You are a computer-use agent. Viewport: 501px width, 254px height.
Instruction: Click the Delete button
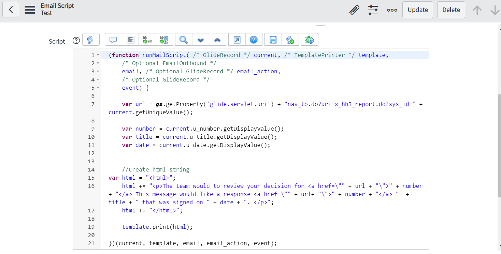pos(451,10)
